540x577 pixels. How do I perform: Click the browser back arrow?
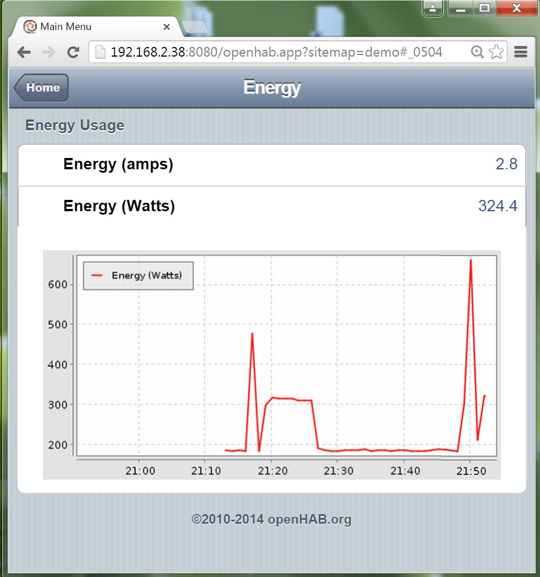coord(24,52)
